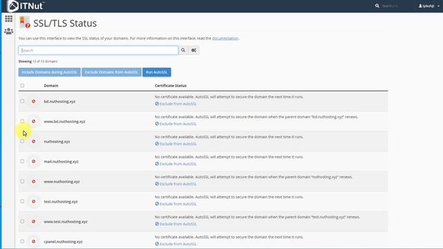The height and width of the screenshot is (249, 443).
Task: Click the header search magnifier icon
Action: (377, 6)
